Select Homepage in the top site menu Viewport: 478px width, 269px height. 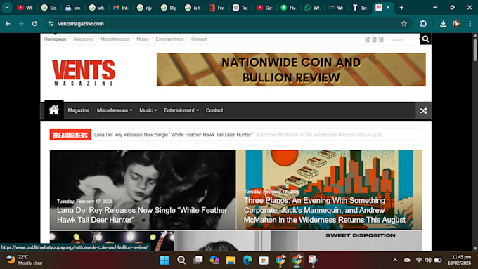click(x=55, y=39)
